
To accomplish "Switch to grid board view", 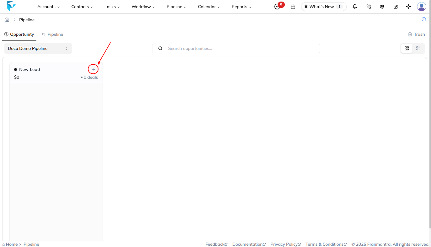I will [407, 48].
